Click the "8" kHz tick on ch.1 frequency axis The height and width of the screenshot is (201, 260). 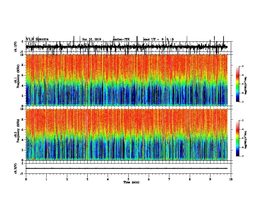(23, 65)
